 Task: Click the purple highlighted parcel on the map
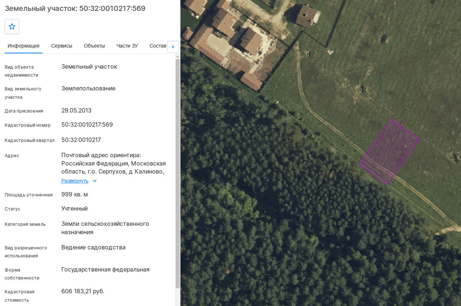coord(389,152)
